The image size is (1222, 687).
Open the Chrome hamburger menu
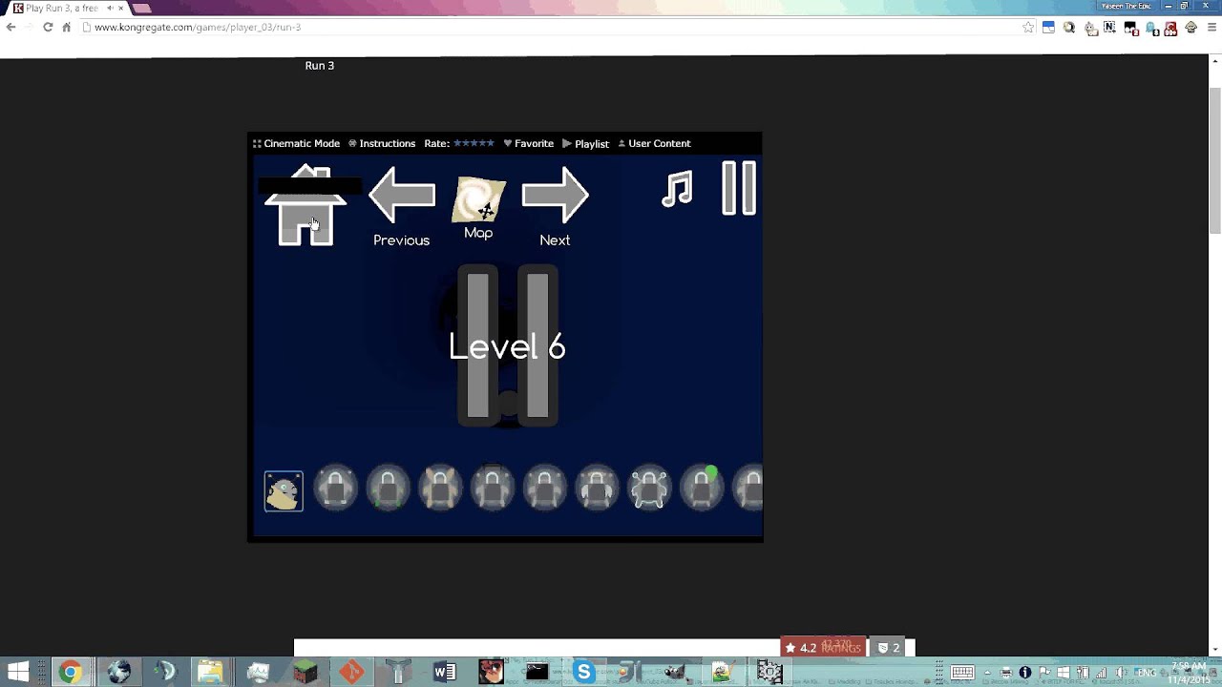(x=1211, y=28)
